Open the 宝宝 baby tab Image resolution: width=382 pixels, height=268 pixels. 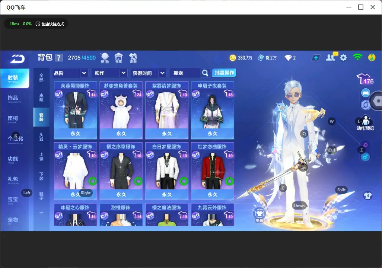point(13,200)
